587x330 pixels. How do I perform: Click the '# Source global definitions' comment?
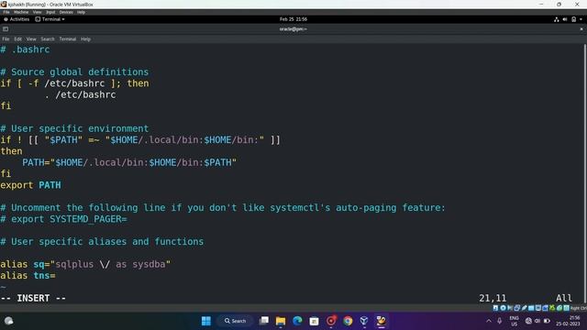click(74, 71)
